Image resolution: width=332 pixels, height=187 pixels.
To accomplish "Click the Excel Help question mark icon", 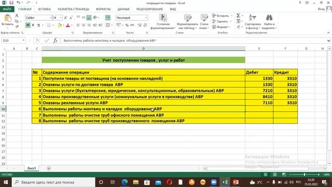I will (x=300, y=3).
